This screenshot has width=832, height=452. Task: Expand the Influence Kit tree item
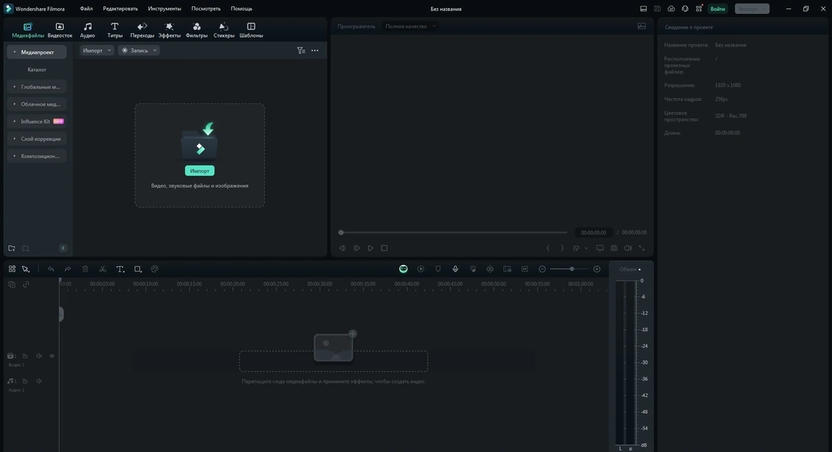(37, 121)
